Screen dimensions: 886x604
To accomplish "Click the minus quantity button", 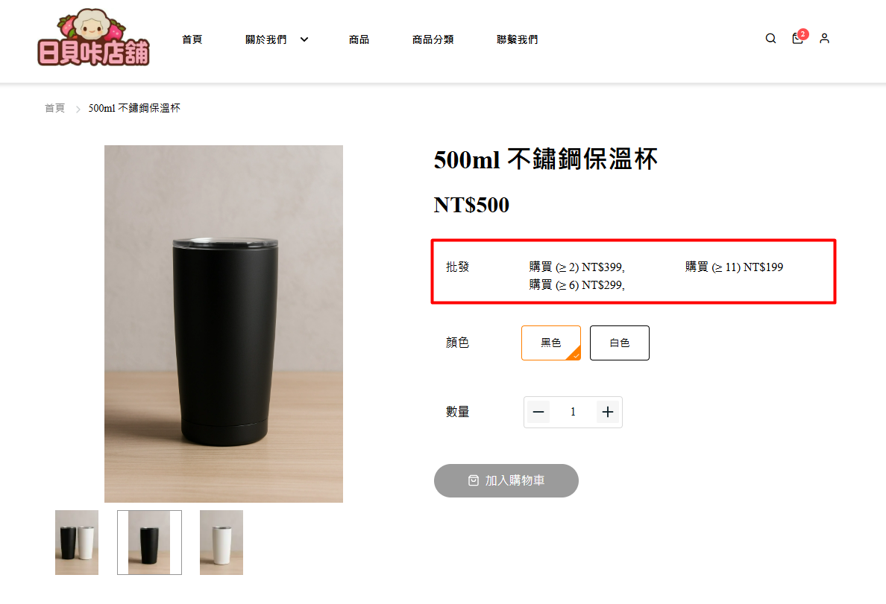I will click(538, 412).
